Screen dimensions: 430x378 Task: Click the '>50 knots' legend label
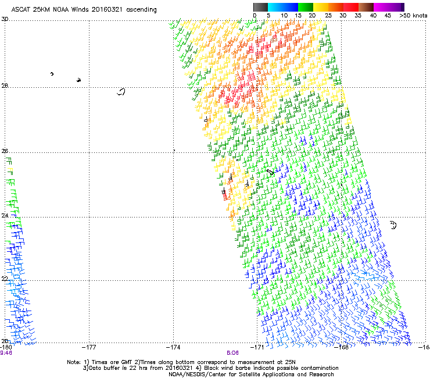pyautogui.click(x=413, y=16)
